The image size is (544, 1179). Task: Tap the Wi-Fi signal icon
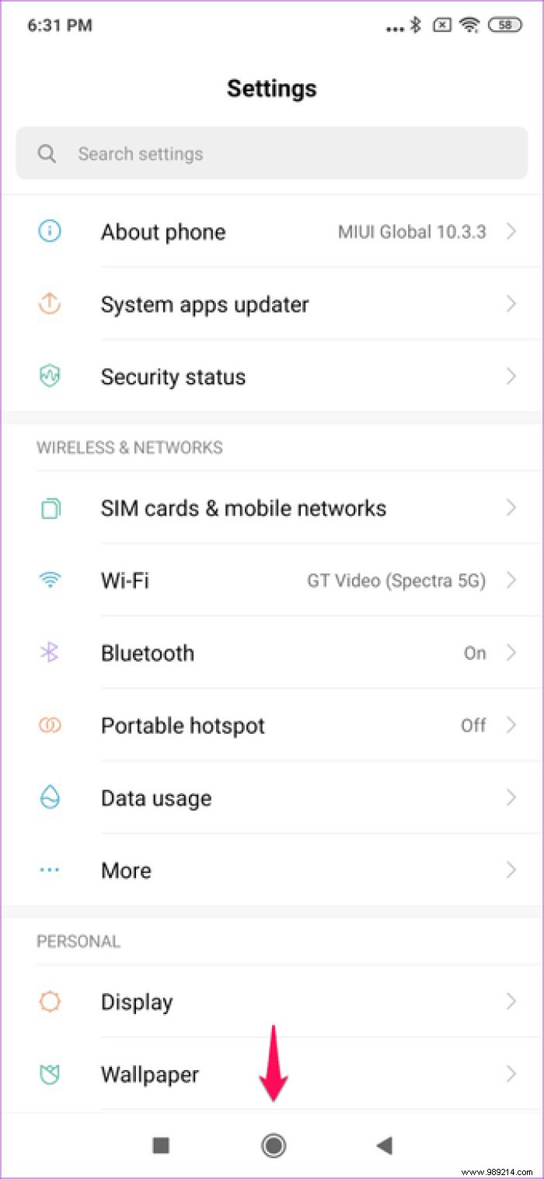pyautogui.click(x=49, y=580)
